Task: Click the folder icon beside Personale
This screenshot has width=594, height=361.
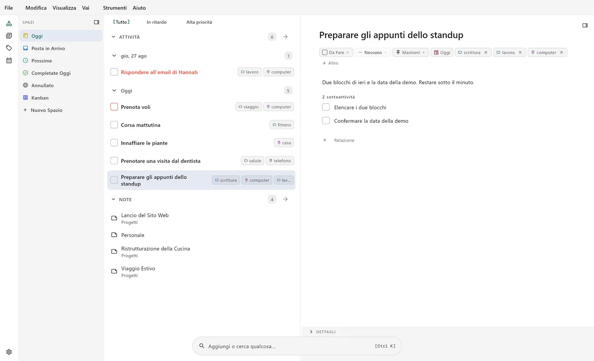Action: pyautogui.click(x=114, y=235)
